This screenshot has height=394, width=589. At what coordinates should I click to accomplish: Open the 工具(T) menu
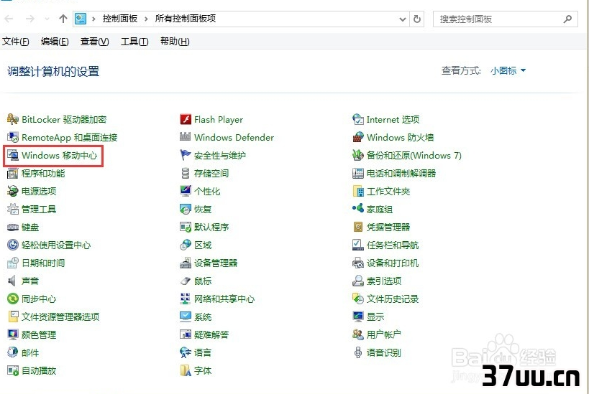click(134, 41)
